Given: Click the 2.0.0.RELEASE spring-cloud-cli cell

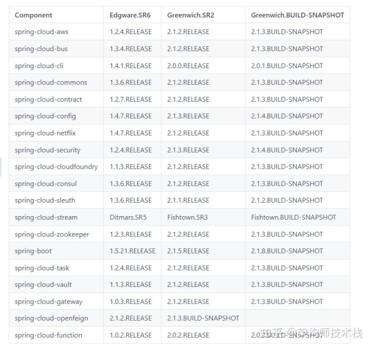Looking at the screenshot, I should click(x=188, y=66).
